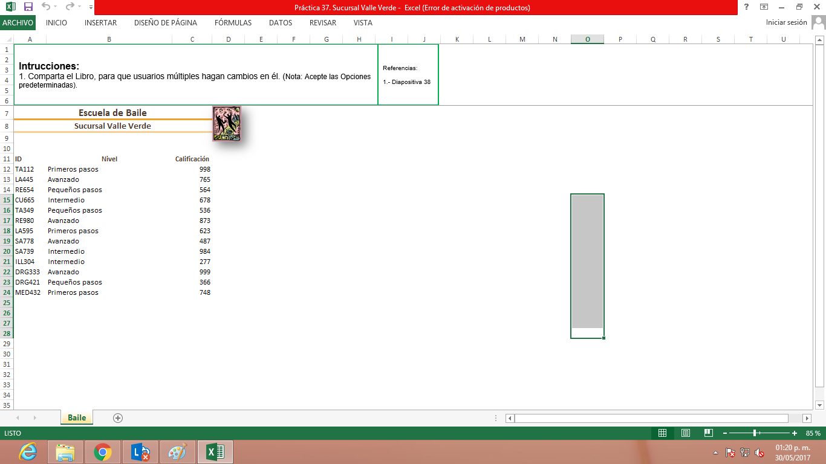Switch to the INSERTAR ribbon tab
This screenshot has height=464, width=826.
[101, 23]
